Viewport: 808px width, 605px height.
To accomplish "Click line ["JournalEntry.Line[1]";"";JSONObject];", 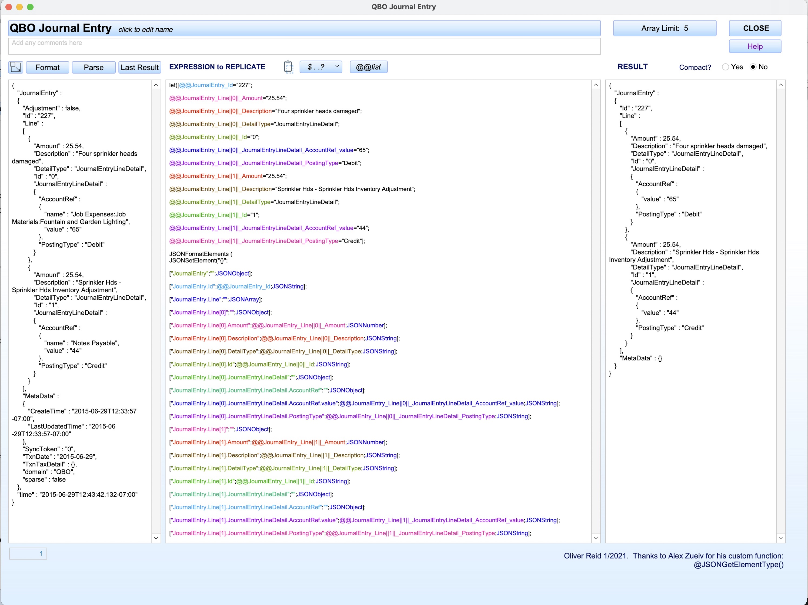I will click(x=220, y=429).
